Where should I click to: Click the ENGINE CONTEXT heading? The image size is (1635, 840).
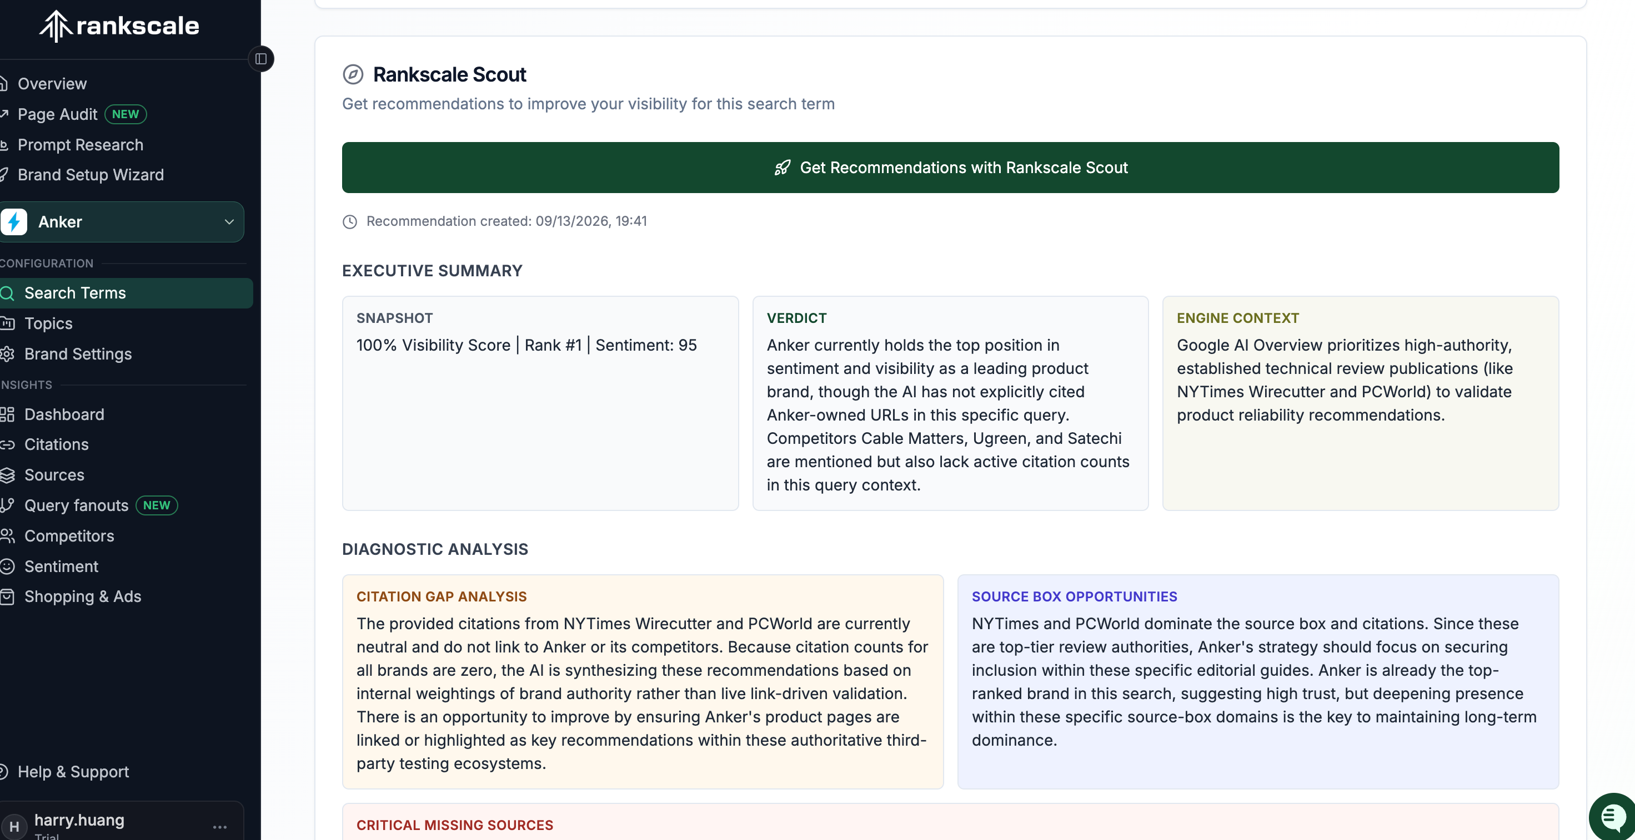click(x=1238, y=318)
